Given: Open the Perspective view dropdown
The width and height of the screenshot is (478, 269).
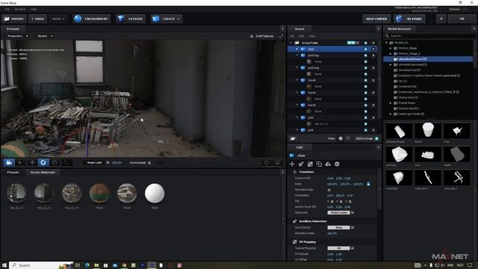Looking at the screenshot, I should click(x=18, y=36).
